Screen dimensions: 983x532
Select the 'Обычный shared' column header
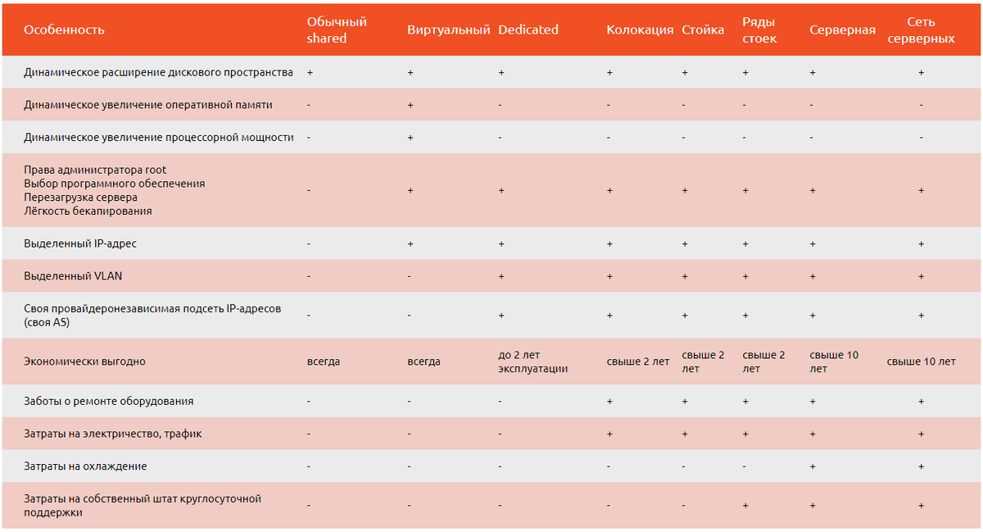[337, 30]
